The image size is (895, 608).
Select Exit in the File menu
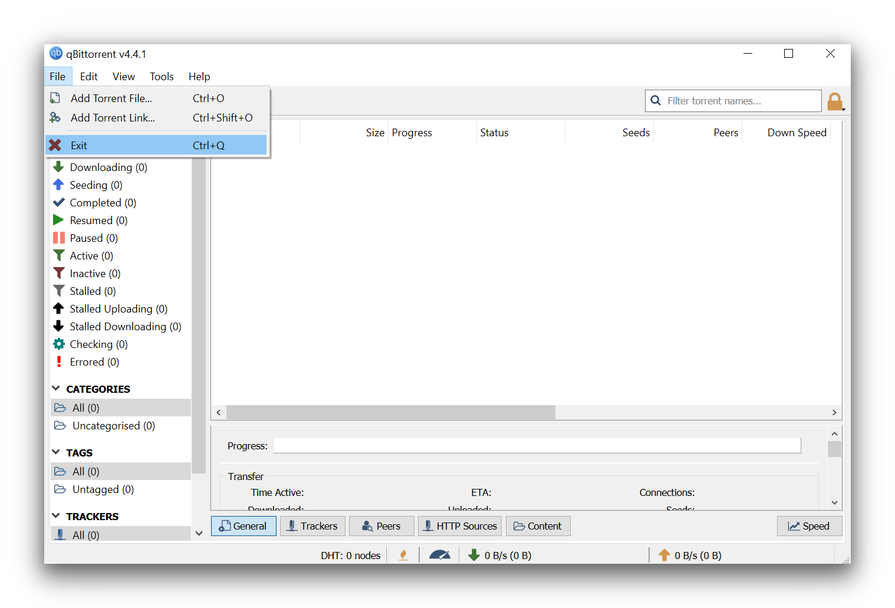(x=156, y=145)
